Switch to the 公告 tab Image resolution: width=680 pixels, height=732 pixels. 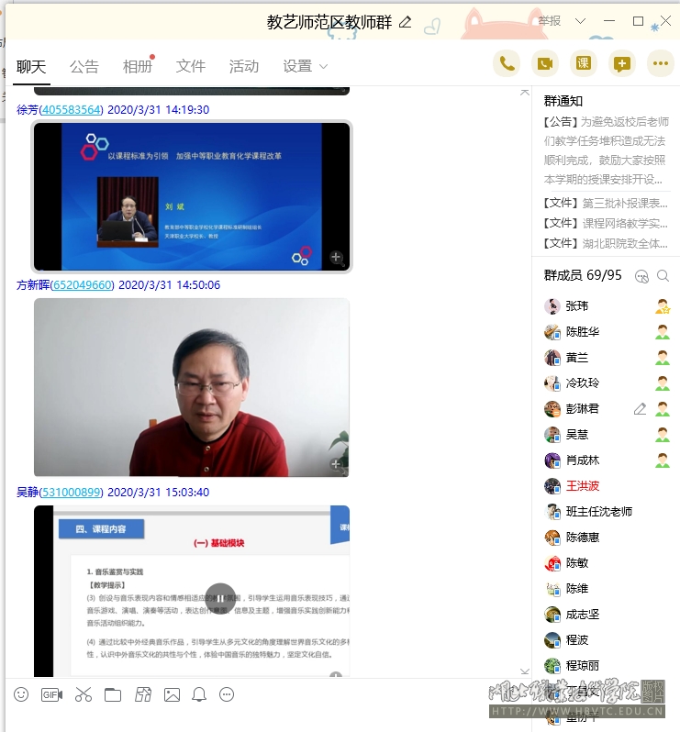[84, 66]
